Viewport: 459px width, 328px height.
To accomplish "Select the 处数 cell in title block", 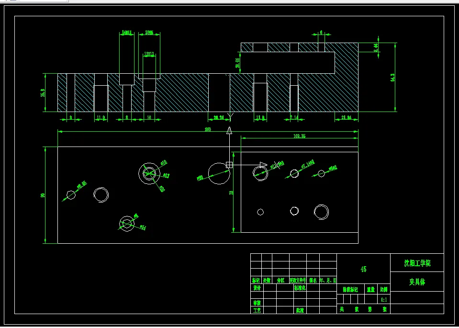I will (x=267, y=280).
